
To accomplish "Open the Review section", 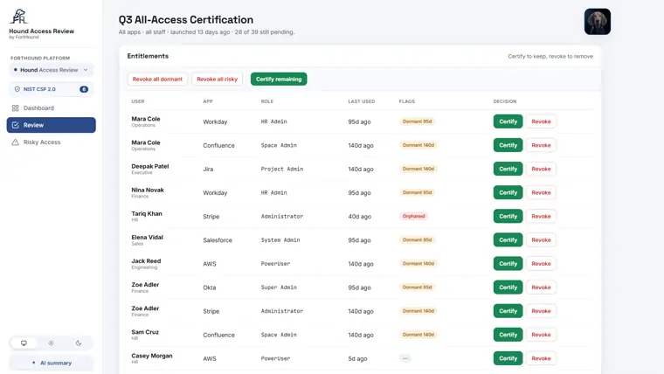I will click(52, 125).
